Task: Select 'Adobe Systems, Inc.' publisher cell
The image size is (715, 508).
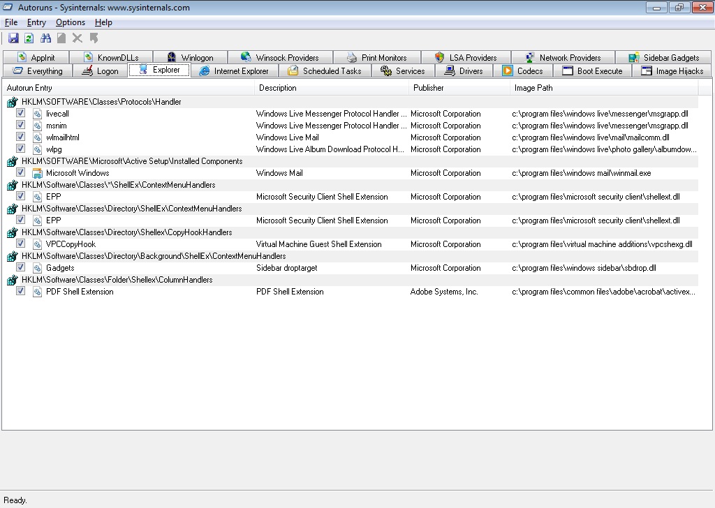Action: pyautogui.click(x=444, y=292)
